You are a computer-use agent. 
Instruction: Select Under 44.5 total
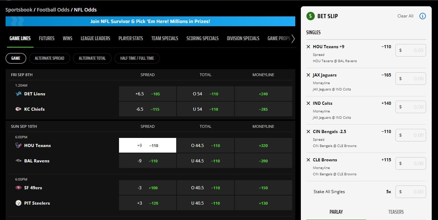coord(206,161)
